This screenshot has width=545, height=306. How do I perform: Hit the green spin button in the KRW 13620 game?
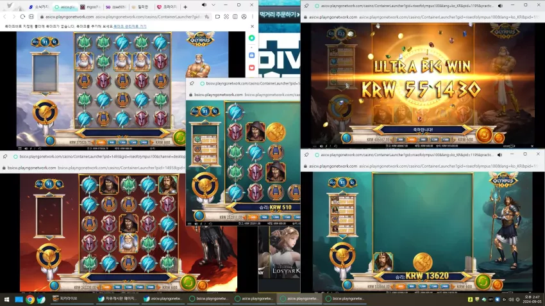pos(483,282)
